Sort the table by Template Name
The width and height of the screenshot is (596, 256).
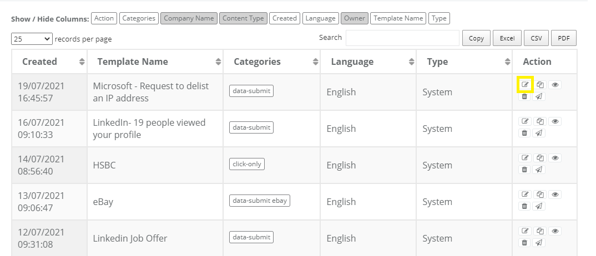(155, 62)
